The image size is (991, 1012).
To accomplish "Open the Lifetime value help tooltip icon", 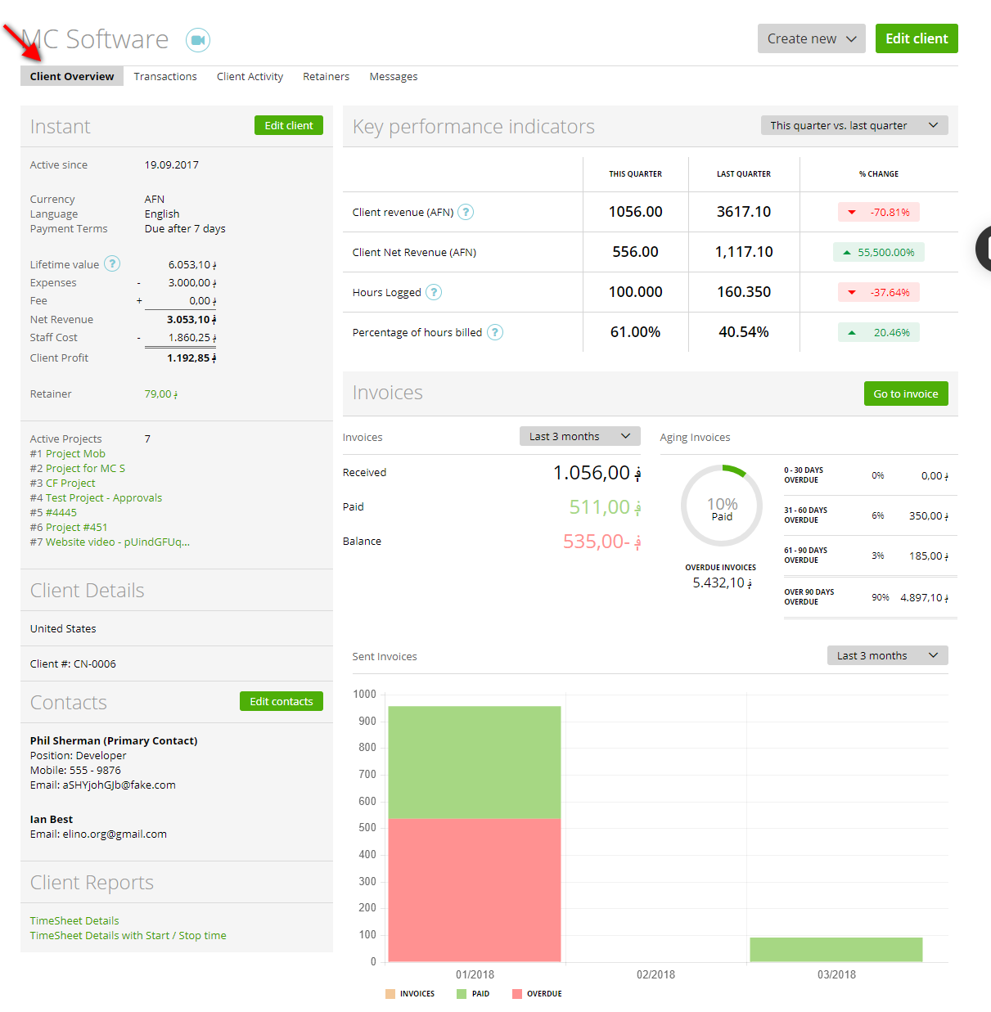I will click(x=112, y=263).
